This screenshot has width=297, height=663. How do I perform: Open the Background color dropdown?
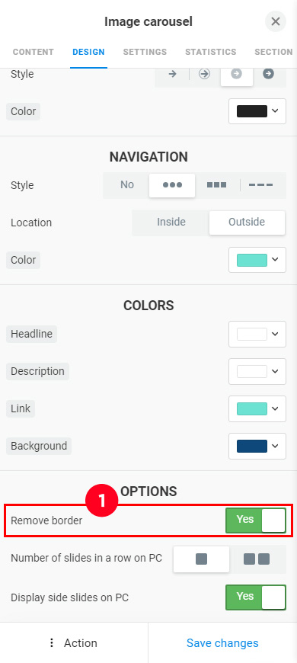coord(257,446)
